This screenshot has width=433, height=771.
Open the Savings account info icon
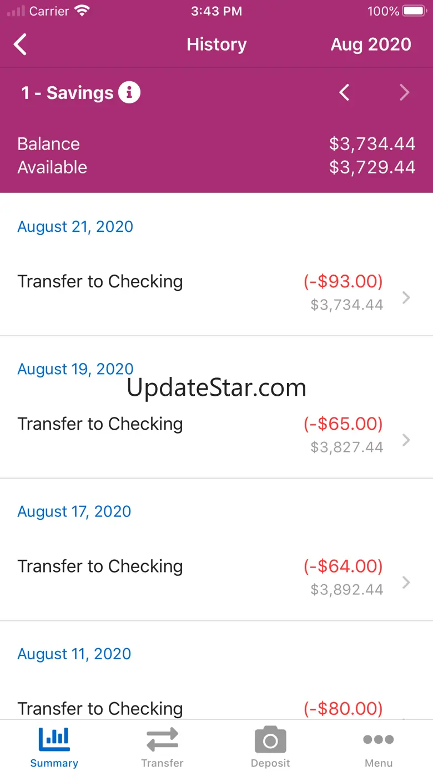tap(129, 92)
